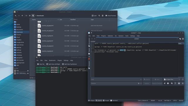The image size is (188, 106).
Task: Open Projects side panel in Kate
Action: (x=89, y=51)
